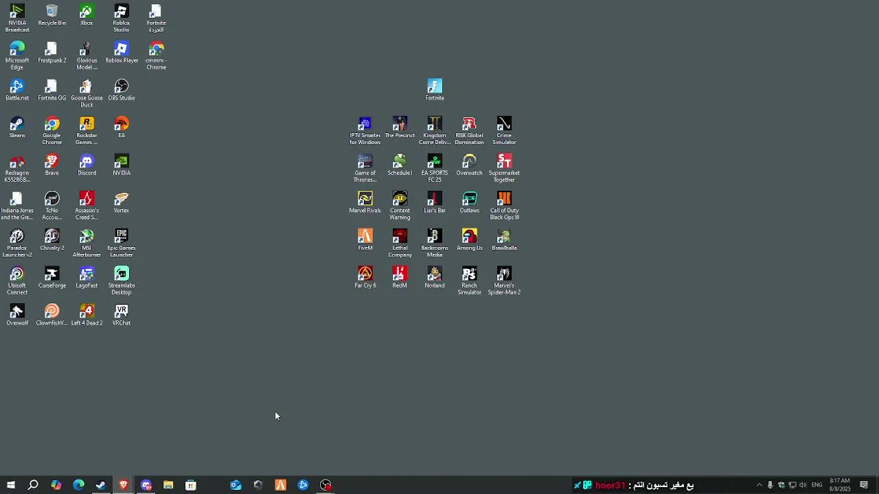Select the Brawlhalla desktop icon
This screenshot has width=879, height=494.
(x=504, y=240)
